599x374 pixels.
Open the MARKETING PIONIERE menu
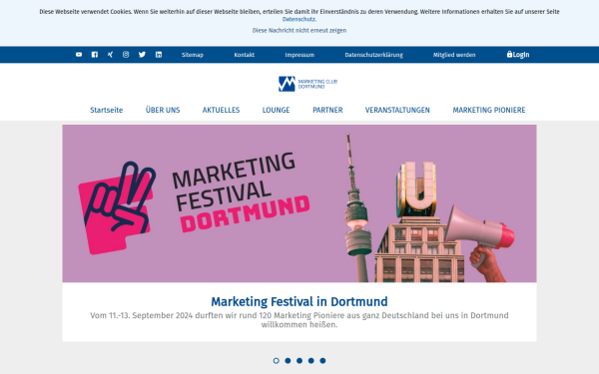click(489, 110)
